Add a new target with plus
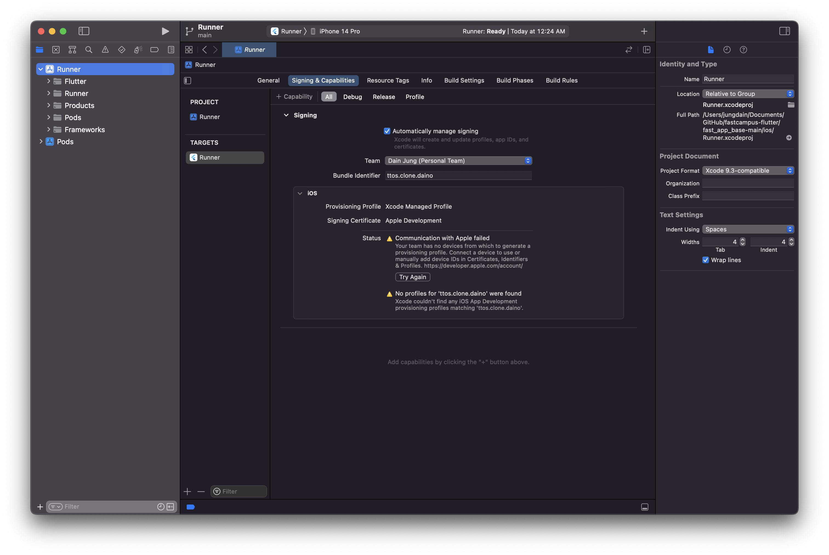Screen dimensions: 829x555 187,491
